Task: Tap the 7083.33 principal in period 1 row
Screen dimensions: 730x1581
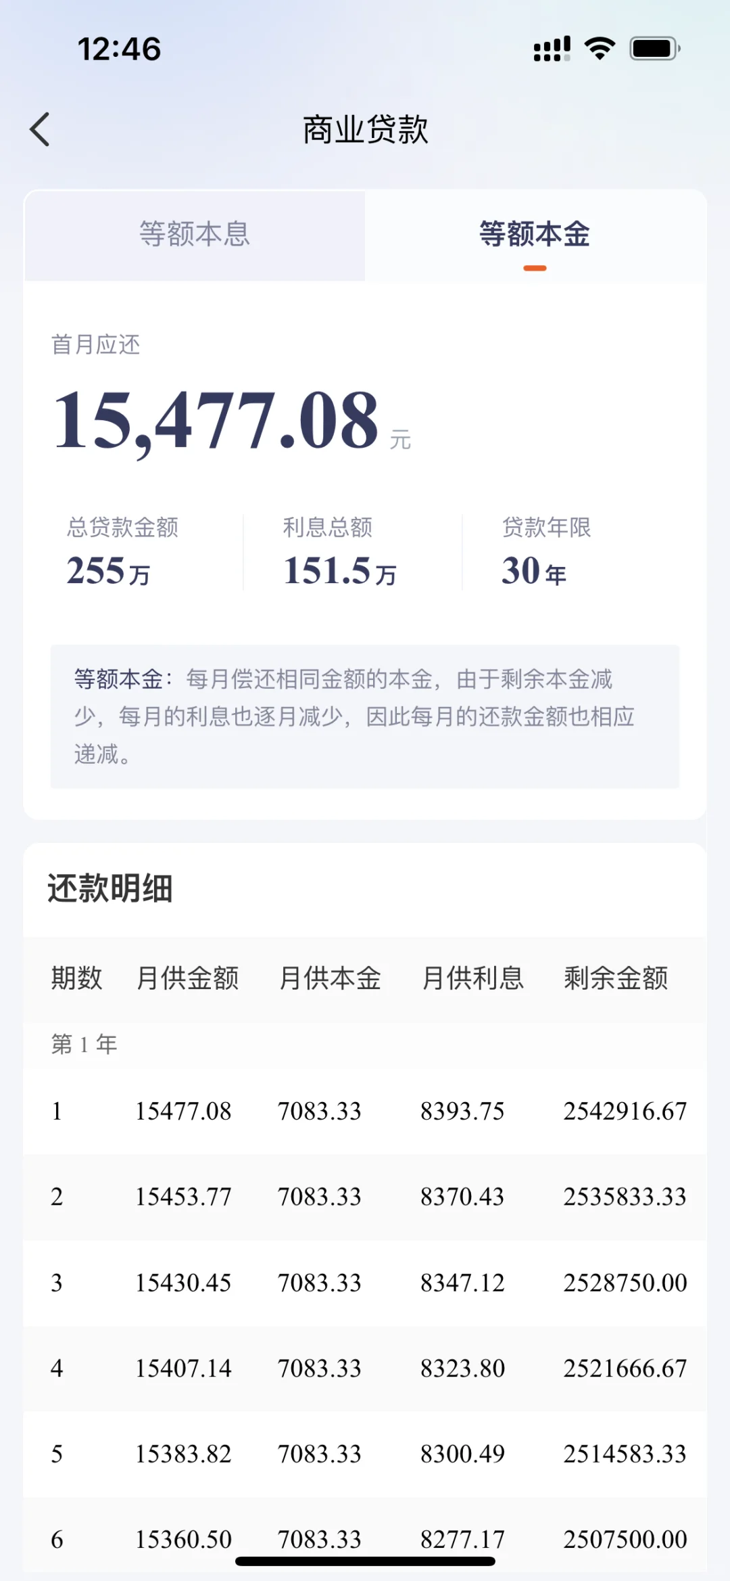Action: [320, 1112]
